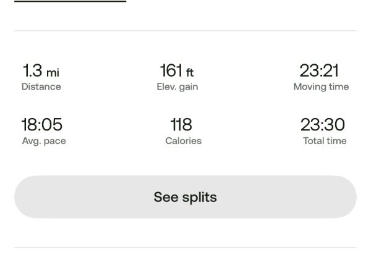Click the 18:05 average pace value
The height and width of the screenshot is (278, 371).
42,125
